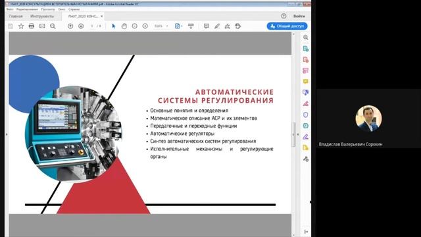Open the Просмотр menu

(48, 9)
